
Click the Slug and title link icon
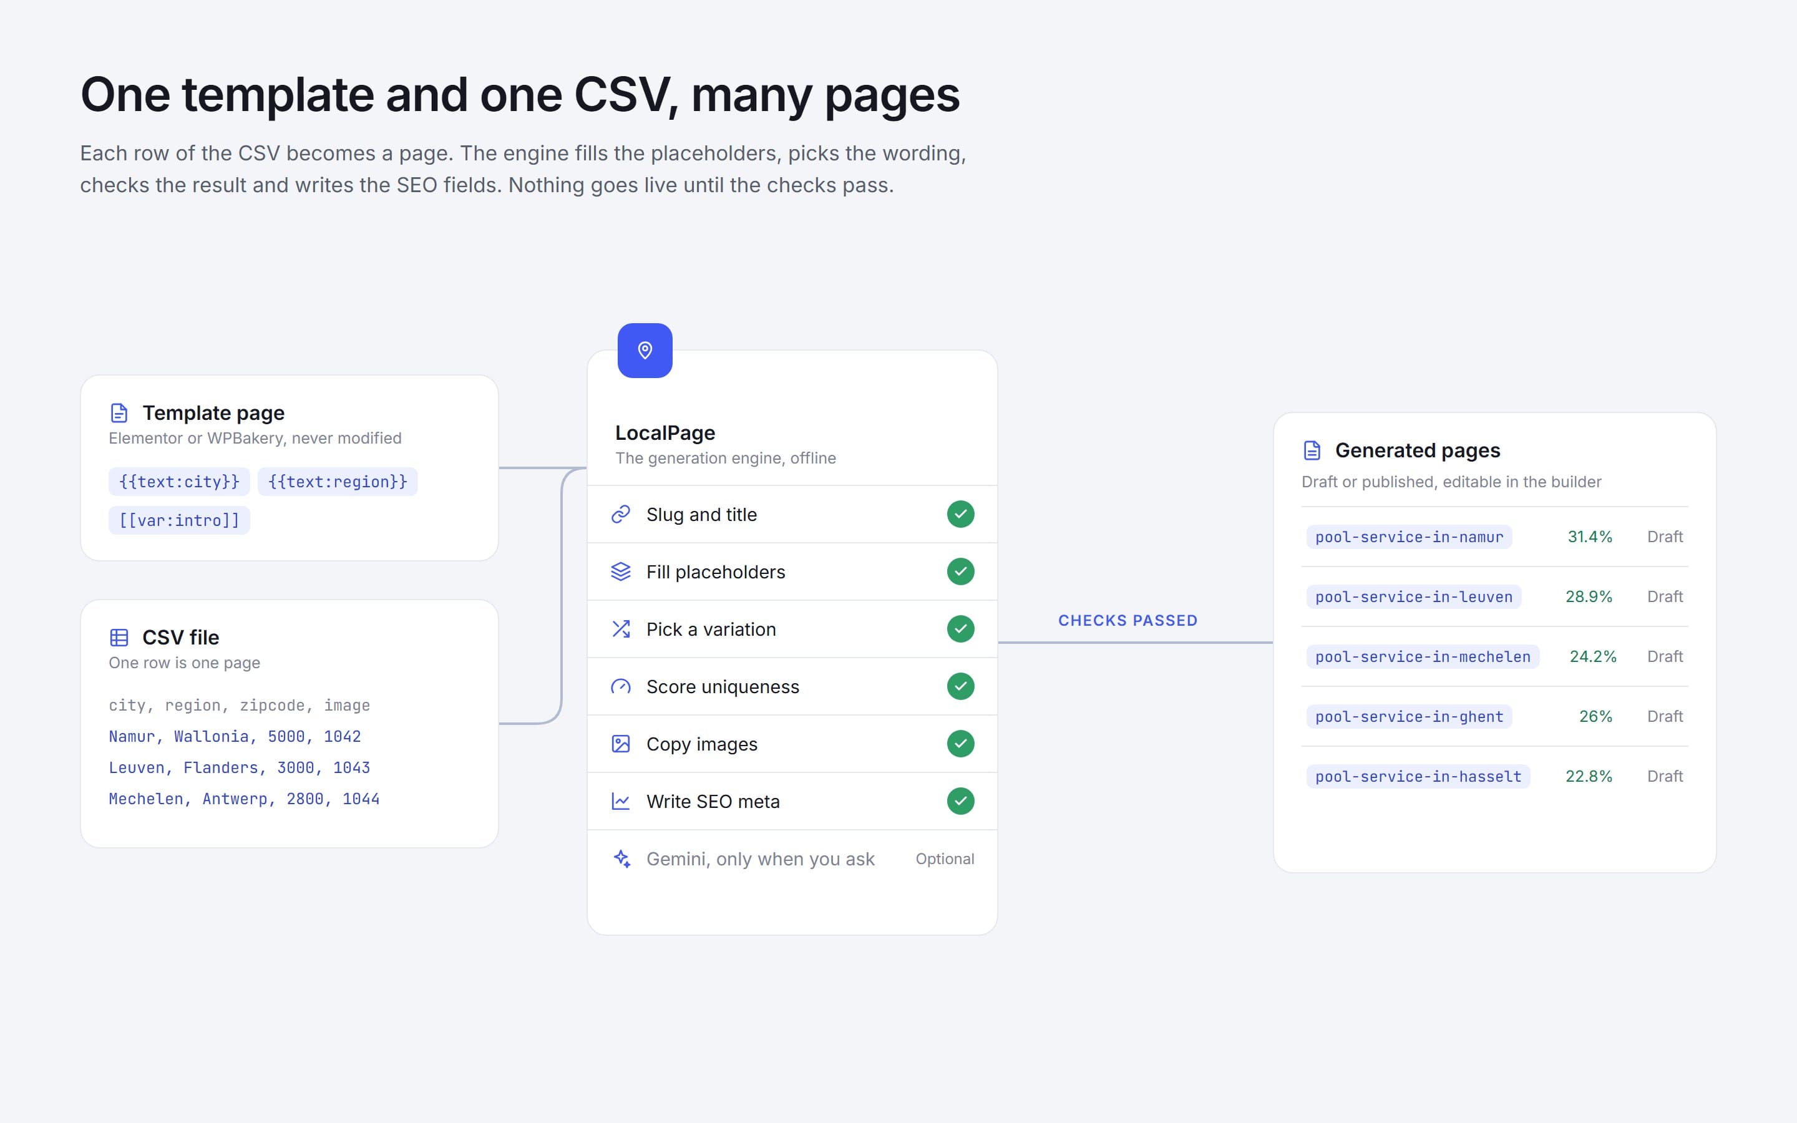click(x=621, y=514)
